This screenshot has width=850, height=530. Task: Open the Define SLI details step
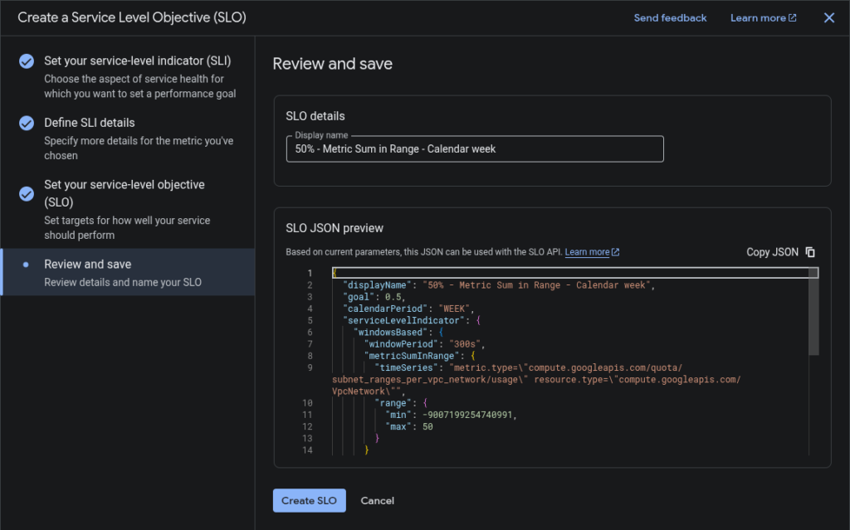[90, 123]
